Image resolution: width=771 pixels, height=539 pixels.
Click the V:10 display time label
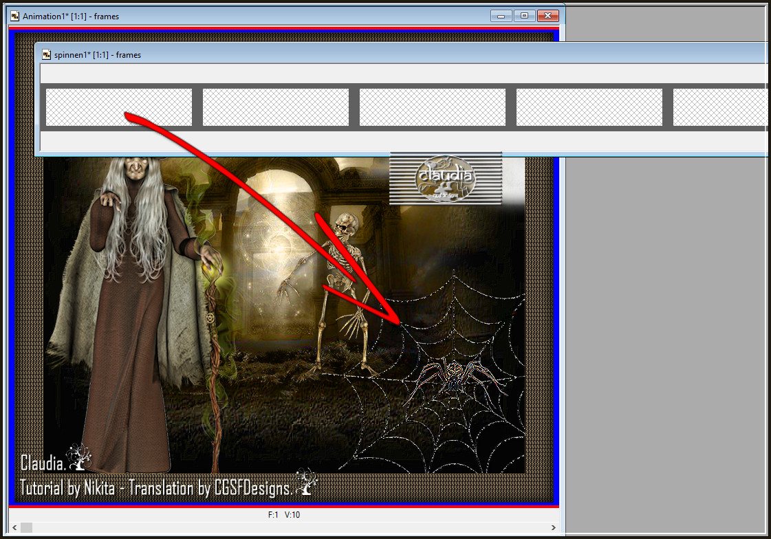(292, 514)
